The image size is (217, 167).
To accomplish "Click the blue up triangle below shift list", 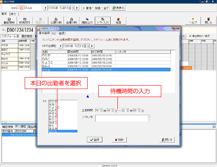I will pyautogui.click(x=88, y=96).
